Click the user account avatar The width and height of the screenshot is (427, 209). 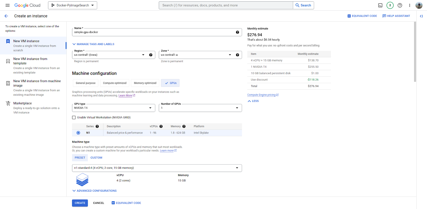[419, 5]
